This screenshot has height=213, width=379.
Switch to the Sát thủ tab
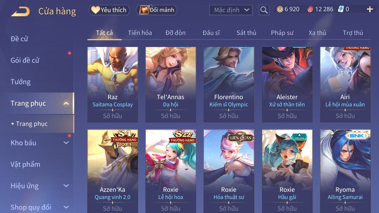coord(246,33)
